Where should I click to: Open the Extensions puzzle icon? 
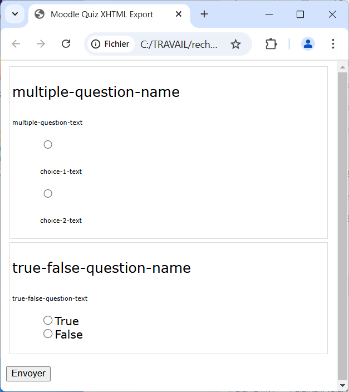(x=271, y=44)
